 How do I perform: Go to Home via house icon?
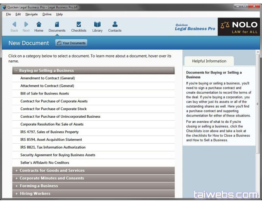[x=39, y=25]
